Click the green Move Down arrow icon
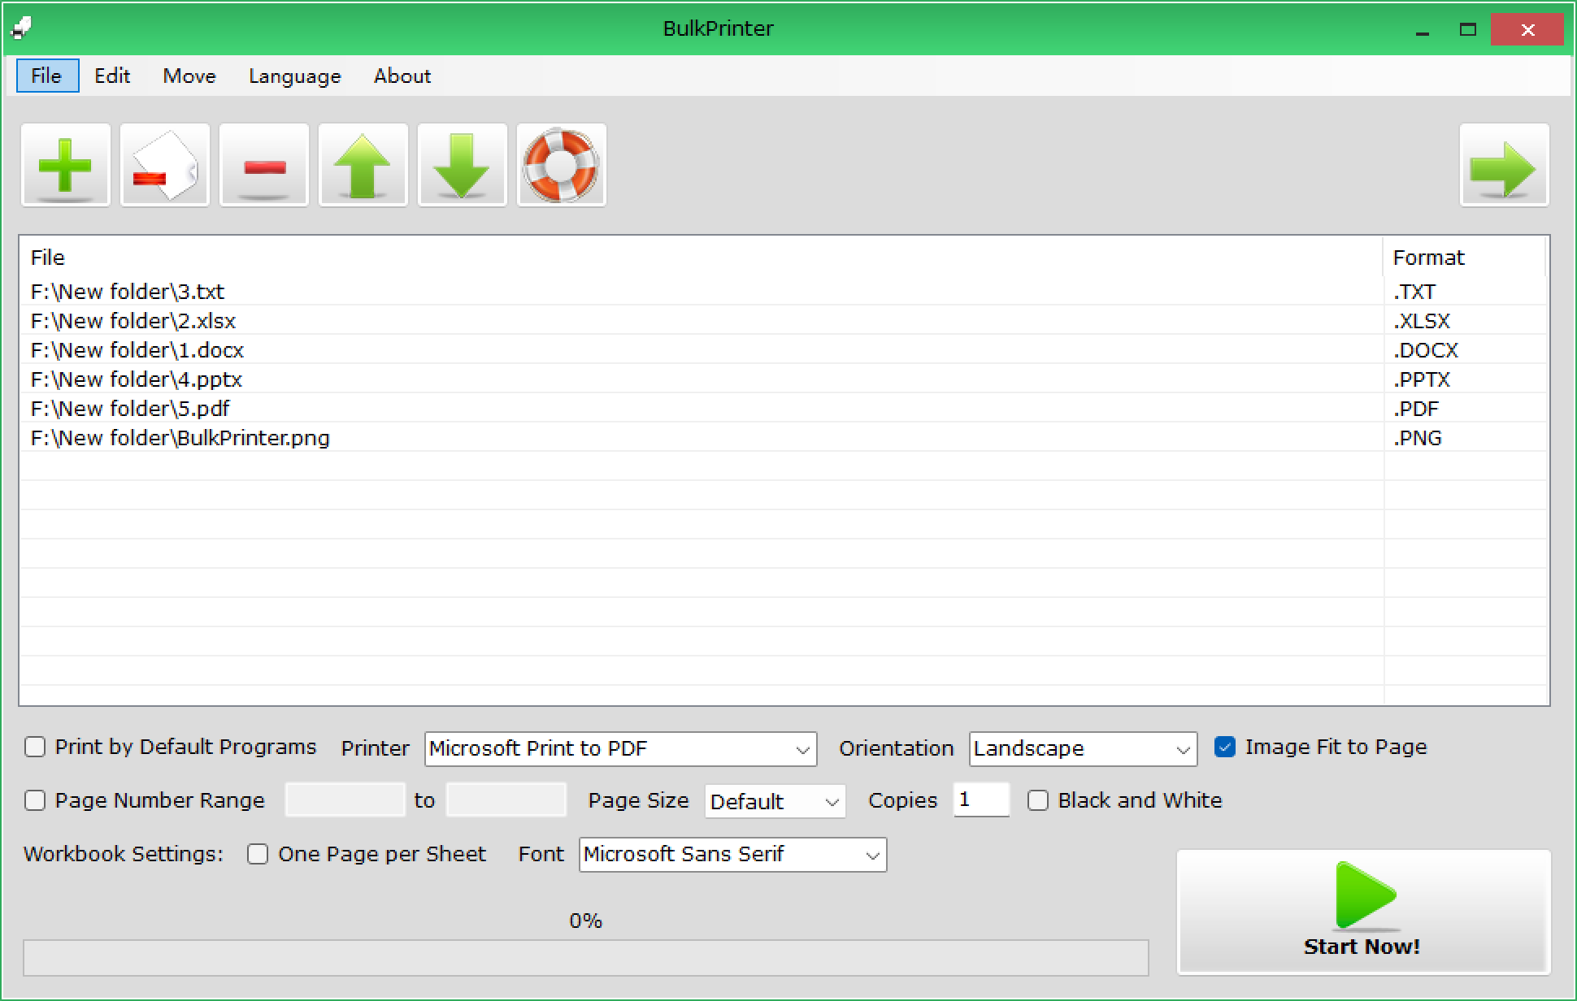Image resolution: width=1577 pixels, height=1001 pixels. coord(463,165)
